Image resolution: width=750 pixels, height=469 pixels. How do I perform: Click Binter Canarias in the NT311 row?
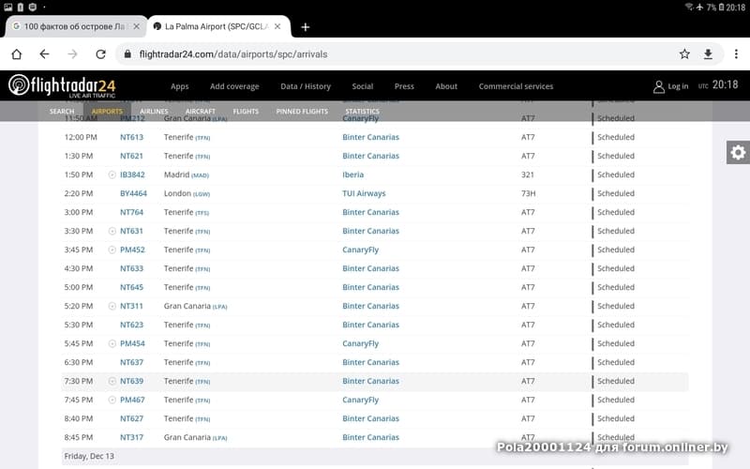click(370, 307)
